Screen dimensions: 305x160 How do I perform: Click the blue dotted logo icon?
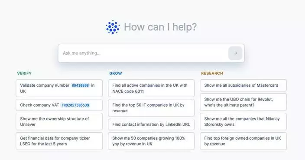coord(113,27)
